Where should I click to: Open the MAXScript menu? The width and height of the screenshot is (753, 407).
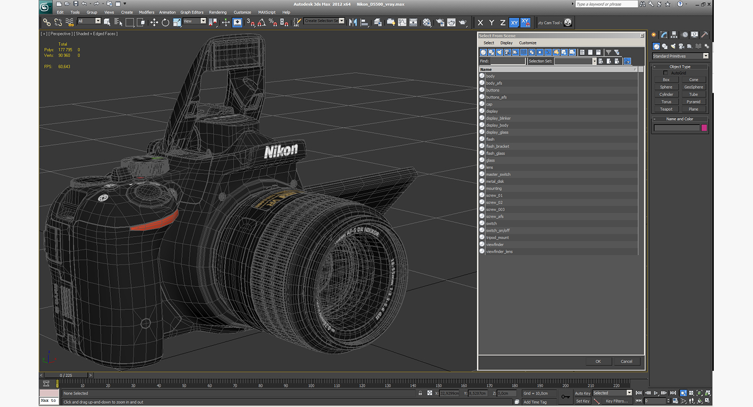(x=267, y=12)
